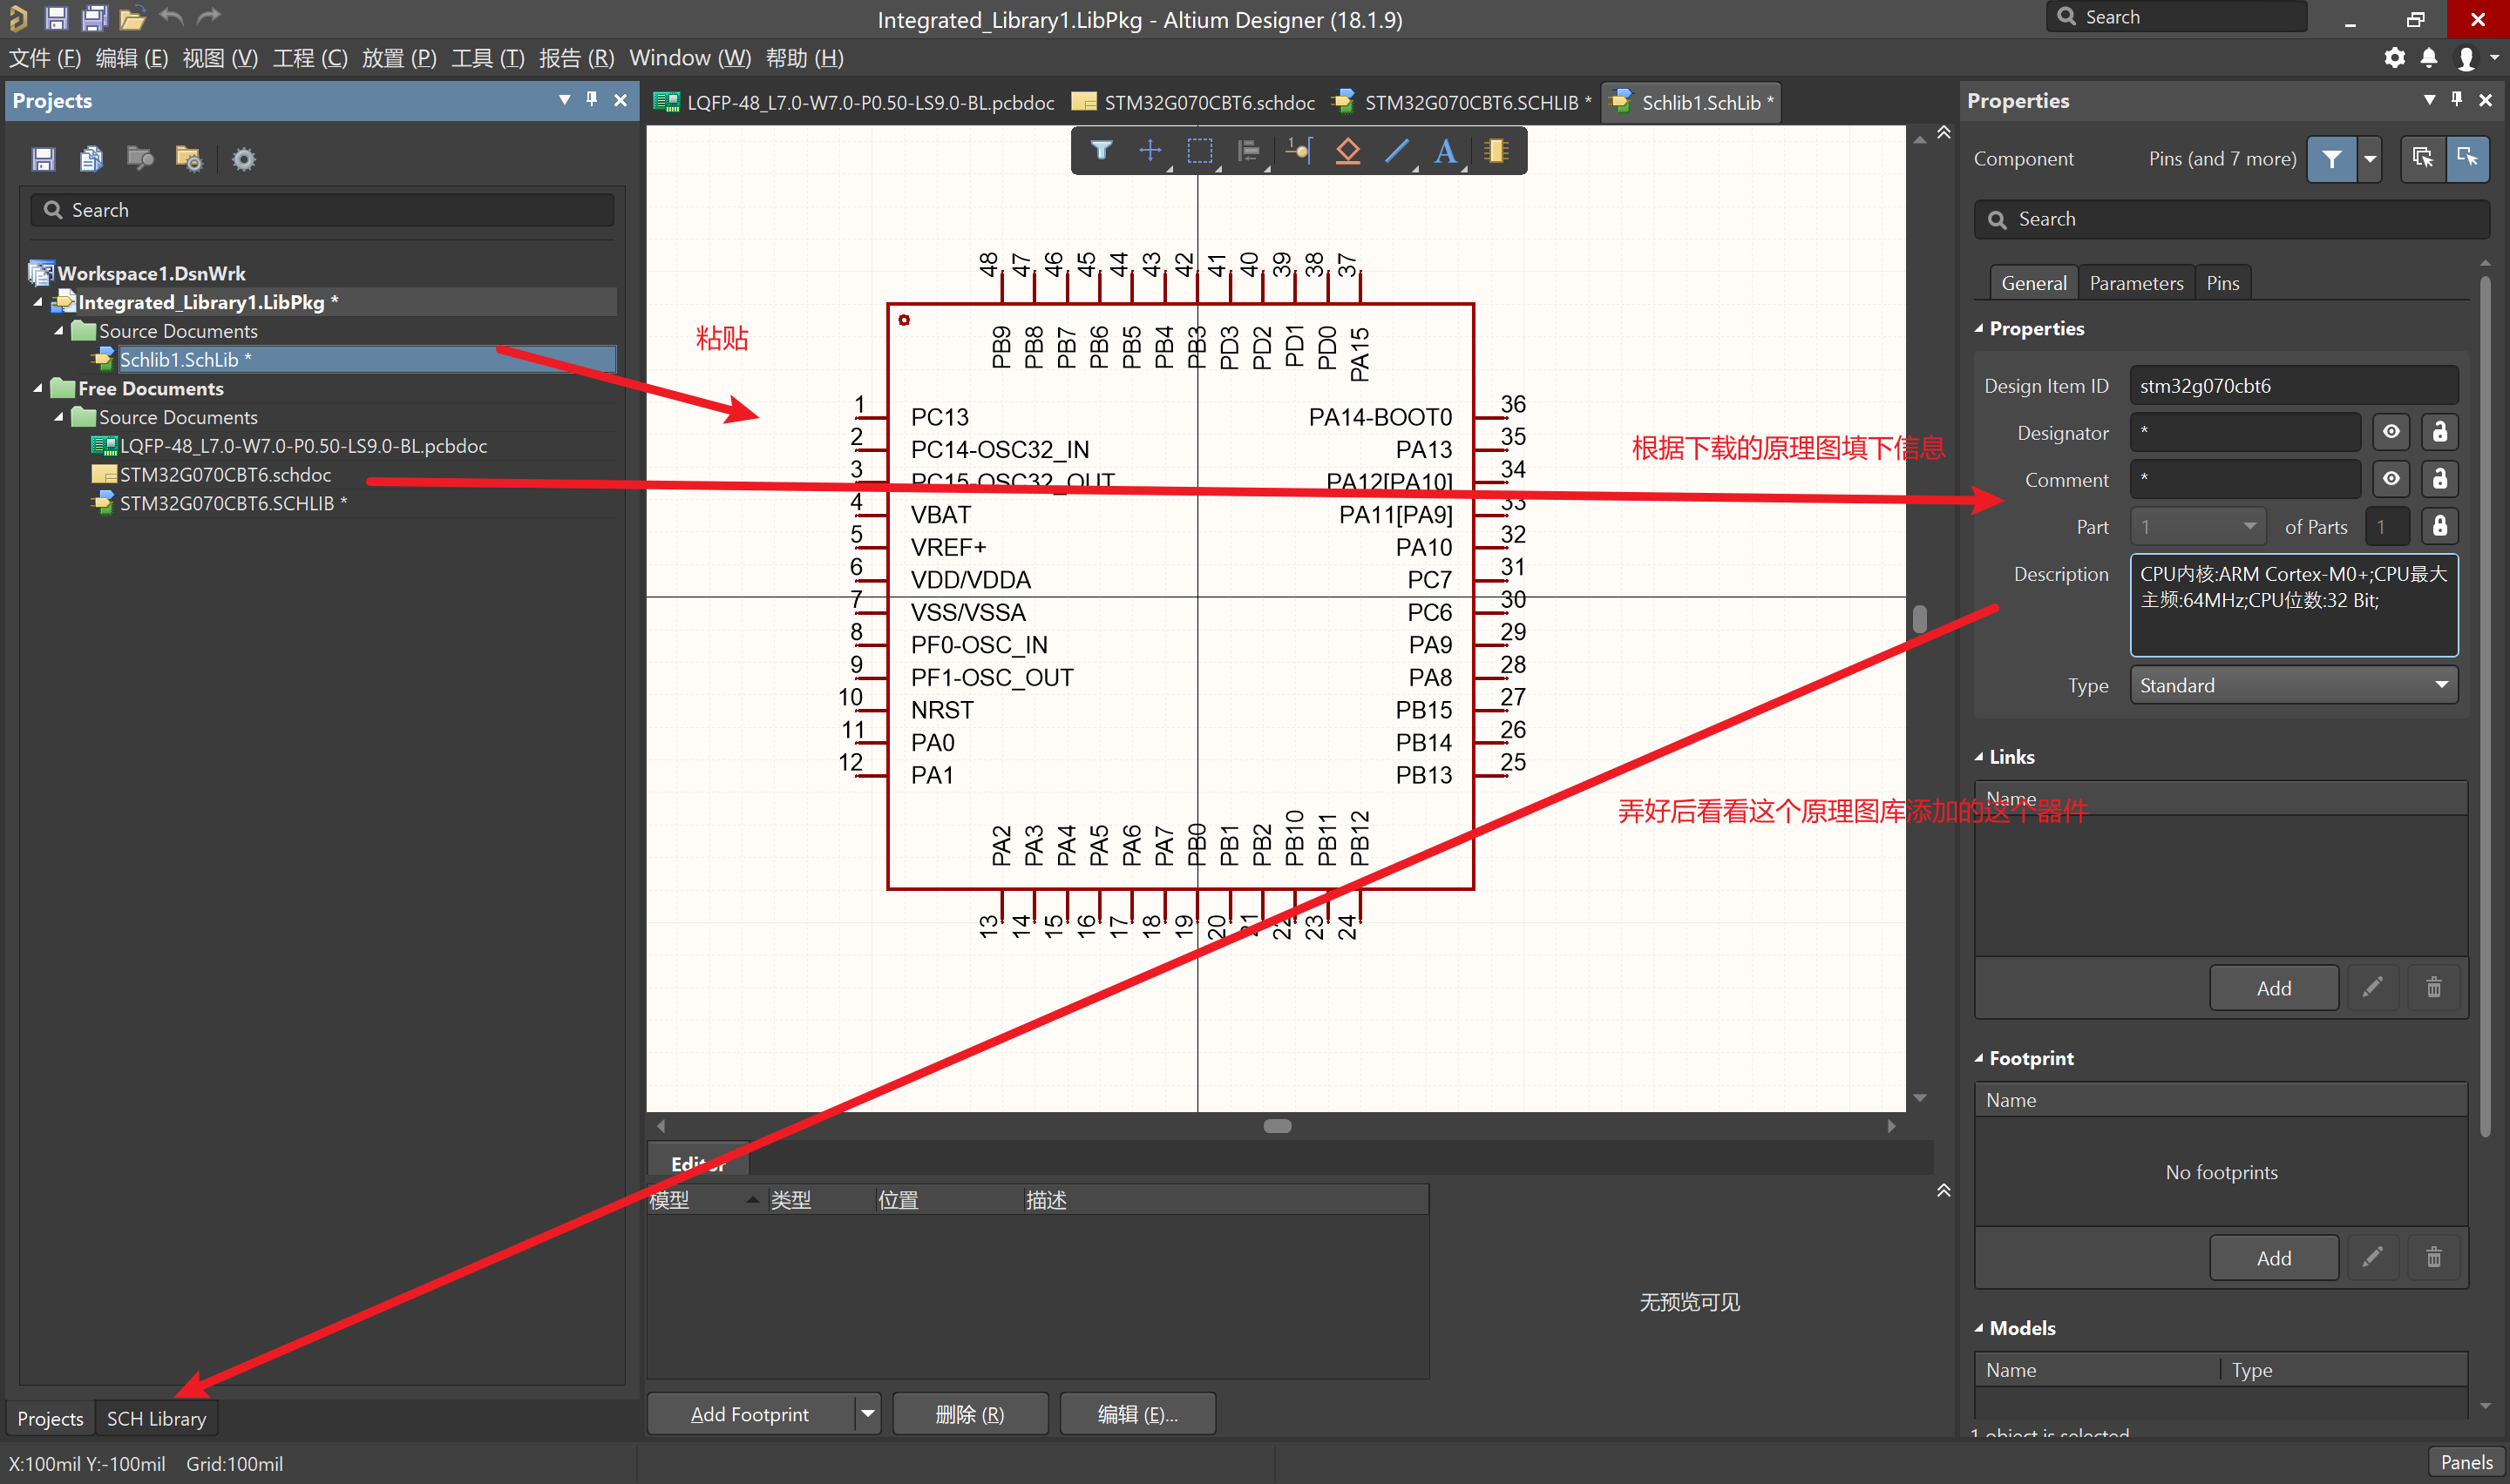Click the Save icon in the title bar
Screen dimensions: 2510x1484
click(x=56, y=18)
